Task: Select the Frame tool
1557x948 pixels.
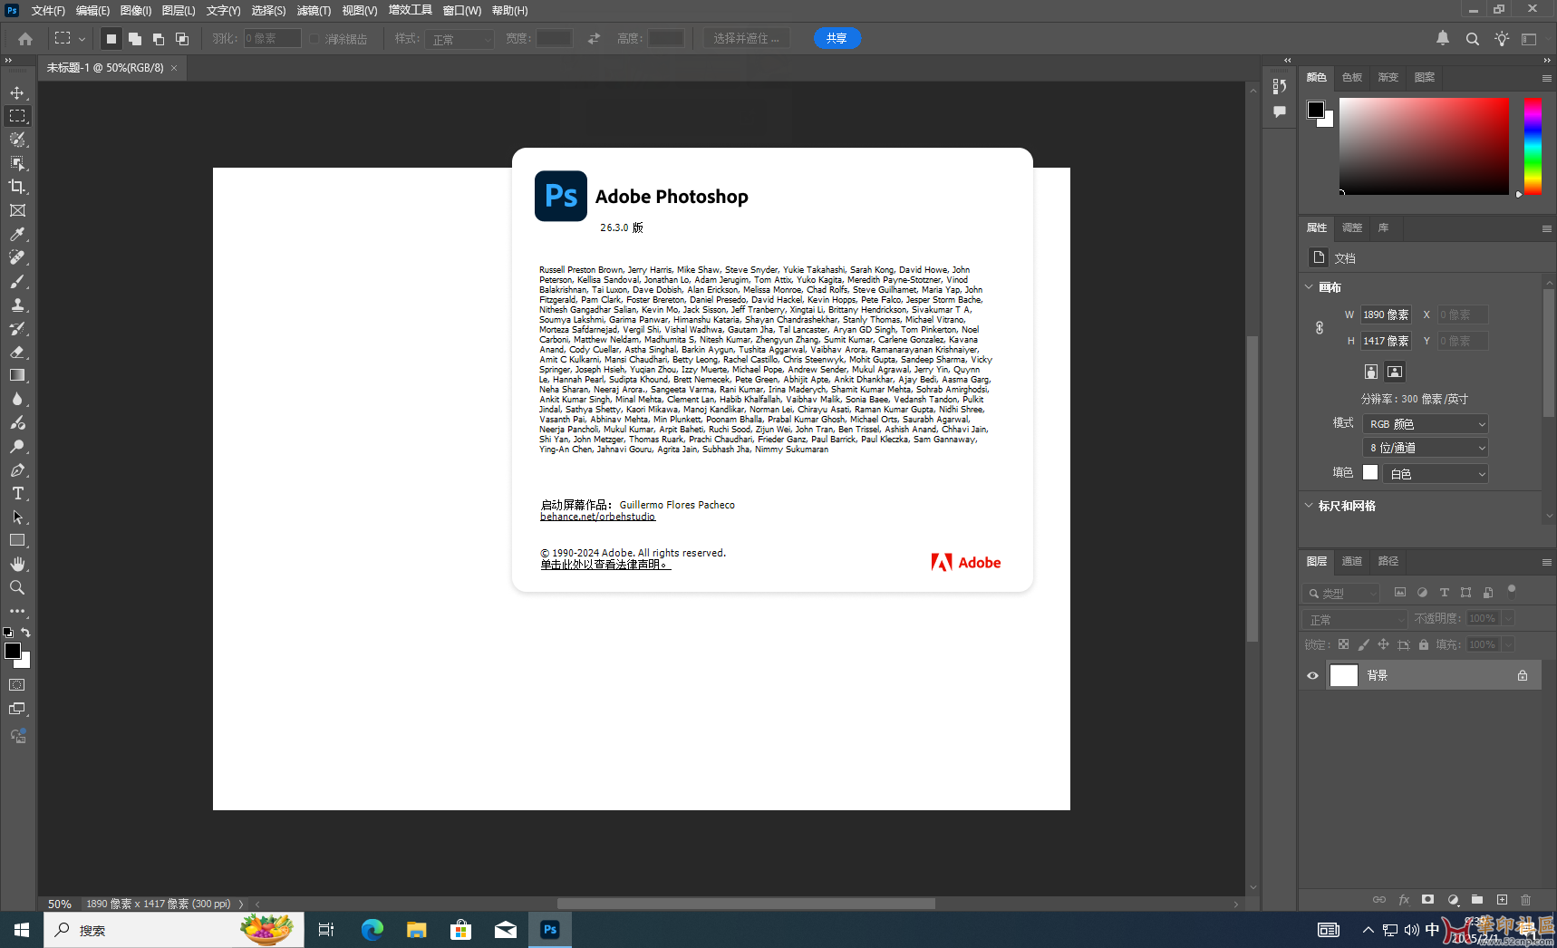Action: coord(17,210)
